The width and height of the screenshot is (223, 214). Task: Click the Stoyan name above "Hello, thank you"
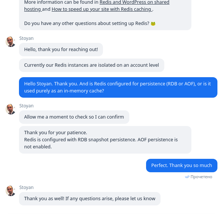click(26, 38)
